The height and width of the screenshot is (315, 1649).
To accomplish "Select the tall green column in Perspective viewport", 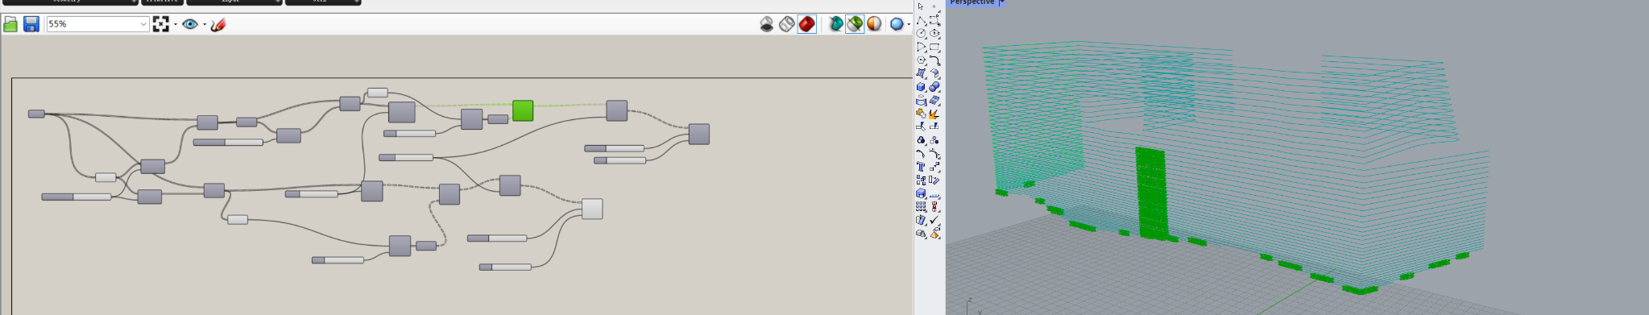I will [1151, 193].
